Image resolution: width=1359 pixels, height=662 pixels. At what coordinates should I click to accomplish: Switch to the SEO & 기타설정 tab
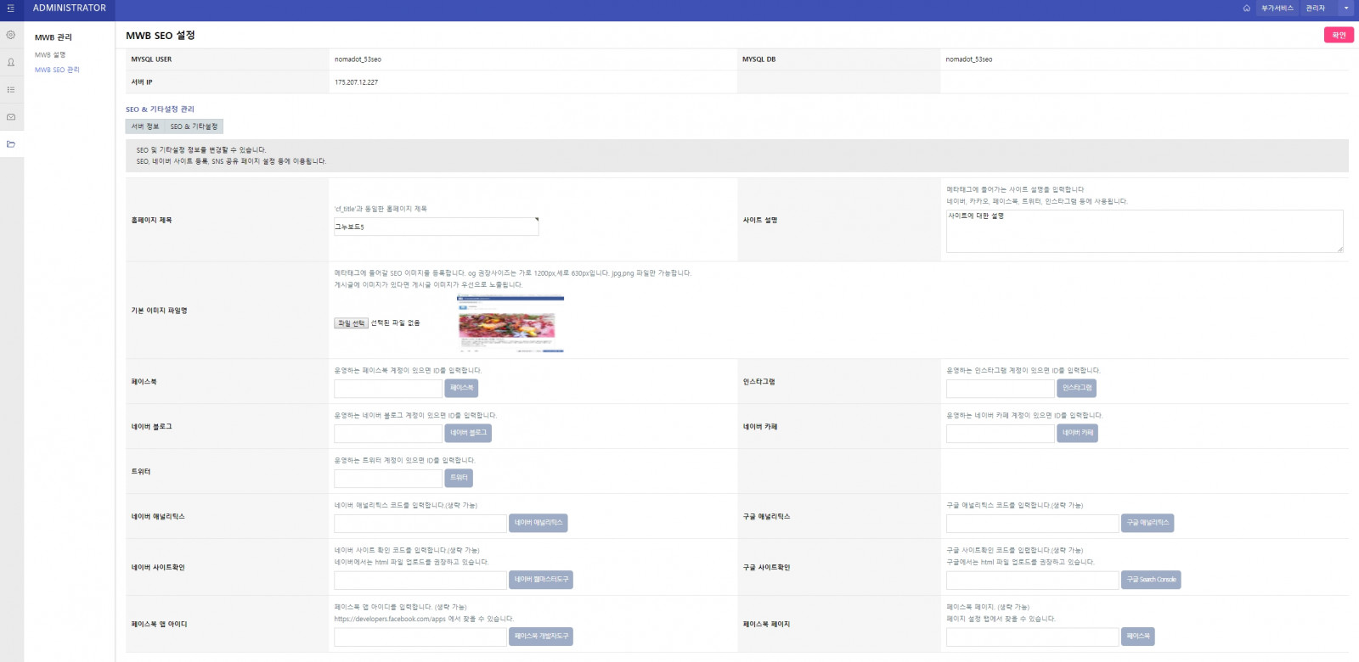(194, 126)
